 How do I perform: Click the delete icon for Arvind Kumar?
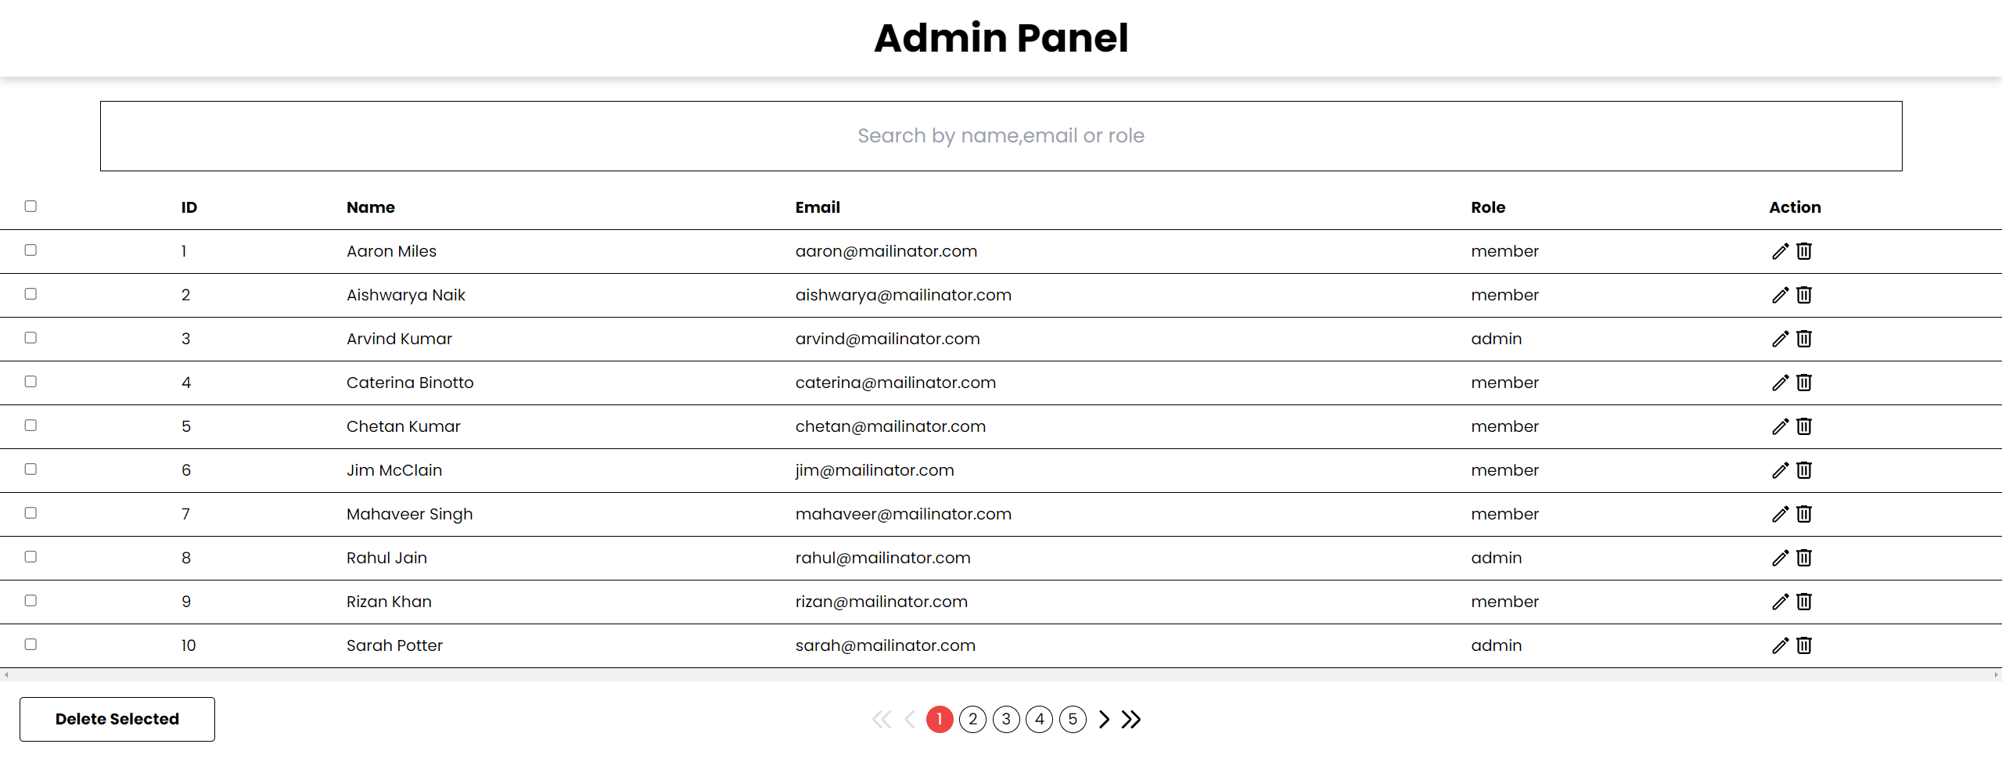point(1805,339)
